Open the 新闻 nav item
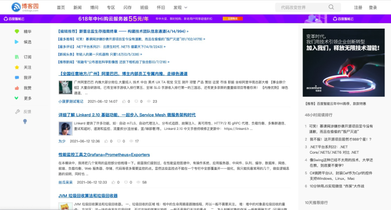Screen dimensions: 391x210 tap(78, 8)
